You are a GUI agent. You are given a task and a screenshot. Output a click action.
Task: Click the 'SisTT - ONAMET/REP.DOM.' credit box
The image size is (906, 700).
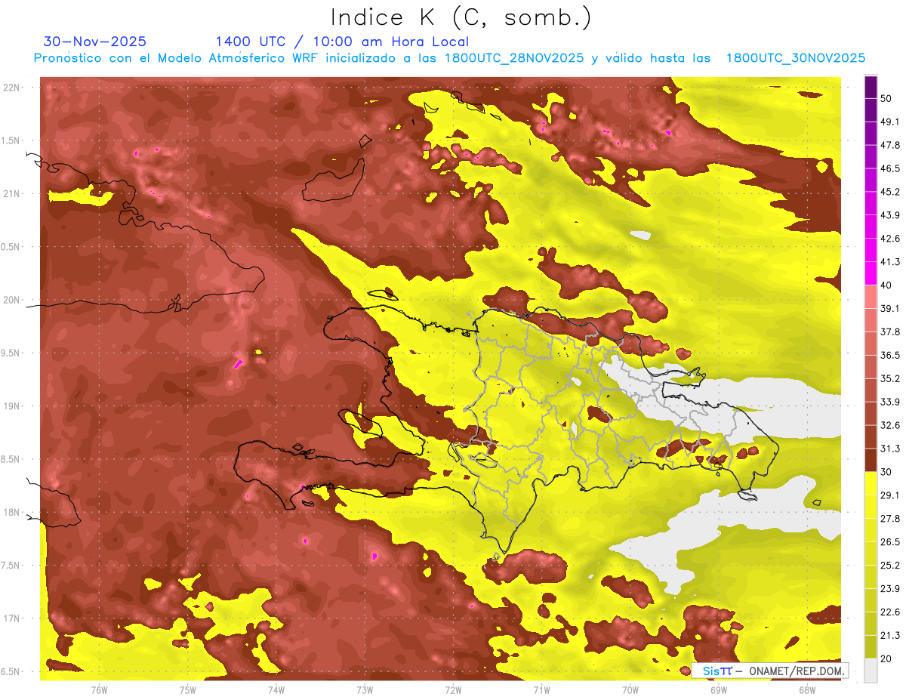pyautogui.click(x=769, y=671)
